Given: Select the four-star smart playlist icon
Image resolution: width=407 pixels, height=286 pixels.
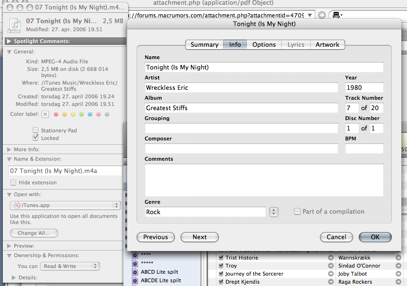Looking at the screenshot, I should point(135,255).
